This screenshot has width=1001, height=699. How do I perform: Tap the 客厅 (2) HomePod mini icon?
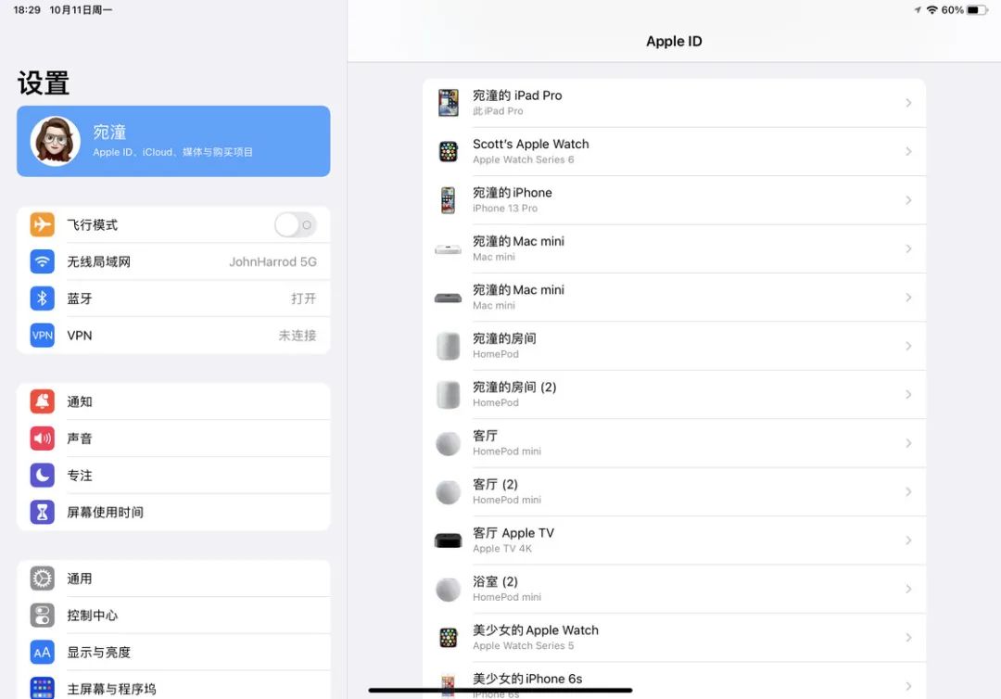click(x=449, y=491)
